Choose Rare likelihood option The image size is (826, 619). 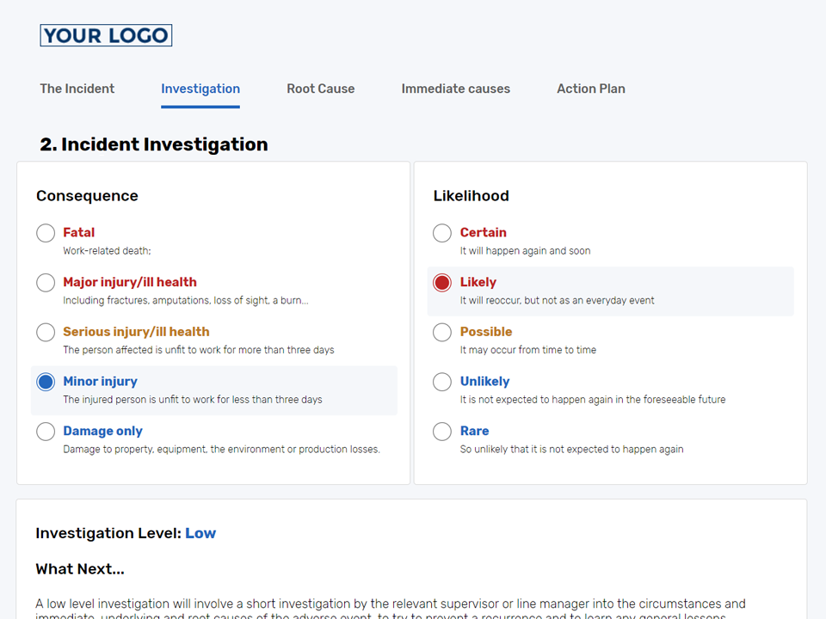442,432
